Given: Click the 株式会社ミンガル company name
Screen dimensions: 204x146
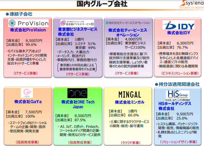Looking at the screenshot, I should pyautogui.click(x=129, y=102).
